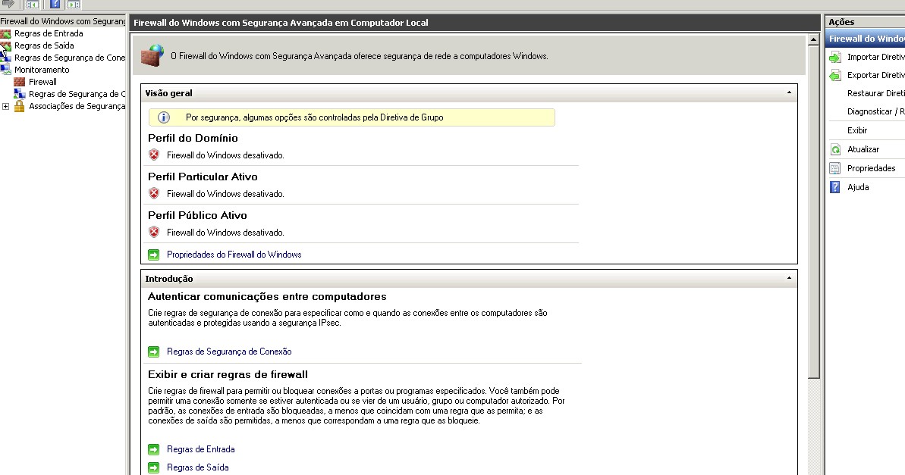
Task: Click the Diagnosticar action
Action: 875,111
